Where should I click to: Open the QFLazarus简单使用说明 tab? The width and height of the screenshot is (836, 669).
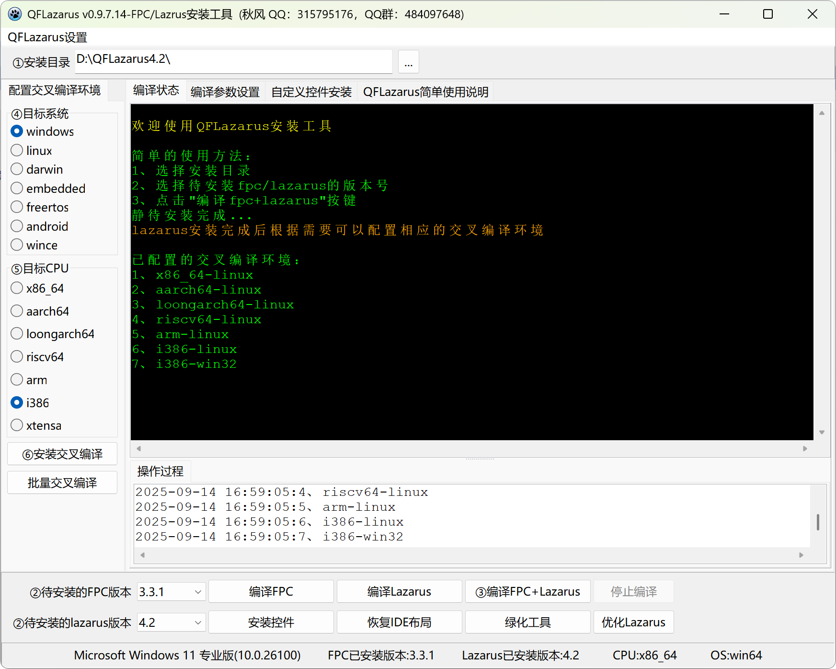425,91
